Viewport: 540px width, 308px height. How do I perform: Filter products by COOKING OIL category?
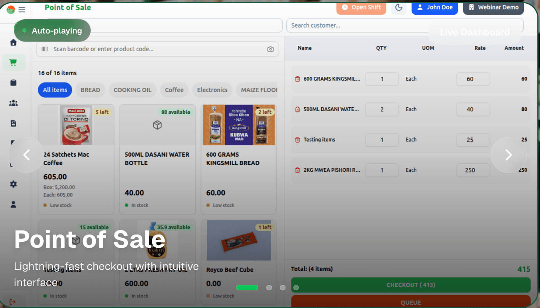click(x=133, y=90)
